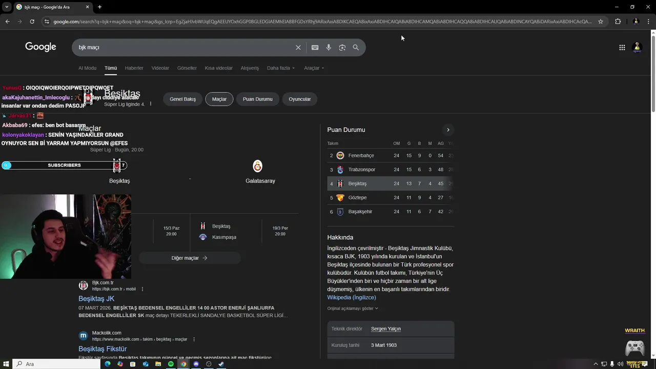The height and width of the screenshot is (369, 656).
Task: Open the Google apps grid
Action: tap(622, 47)
